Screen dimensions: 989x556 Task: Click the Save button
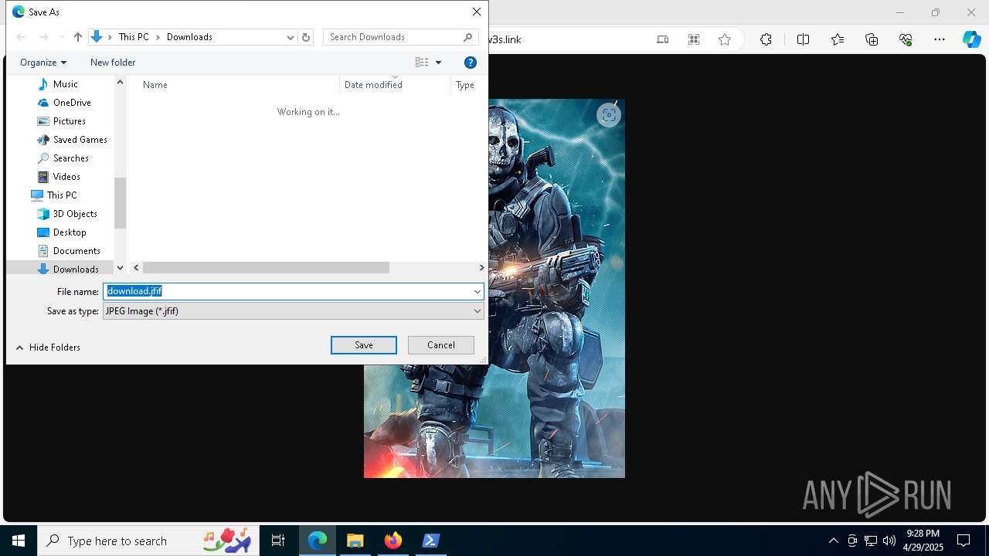tap(364, 345)
